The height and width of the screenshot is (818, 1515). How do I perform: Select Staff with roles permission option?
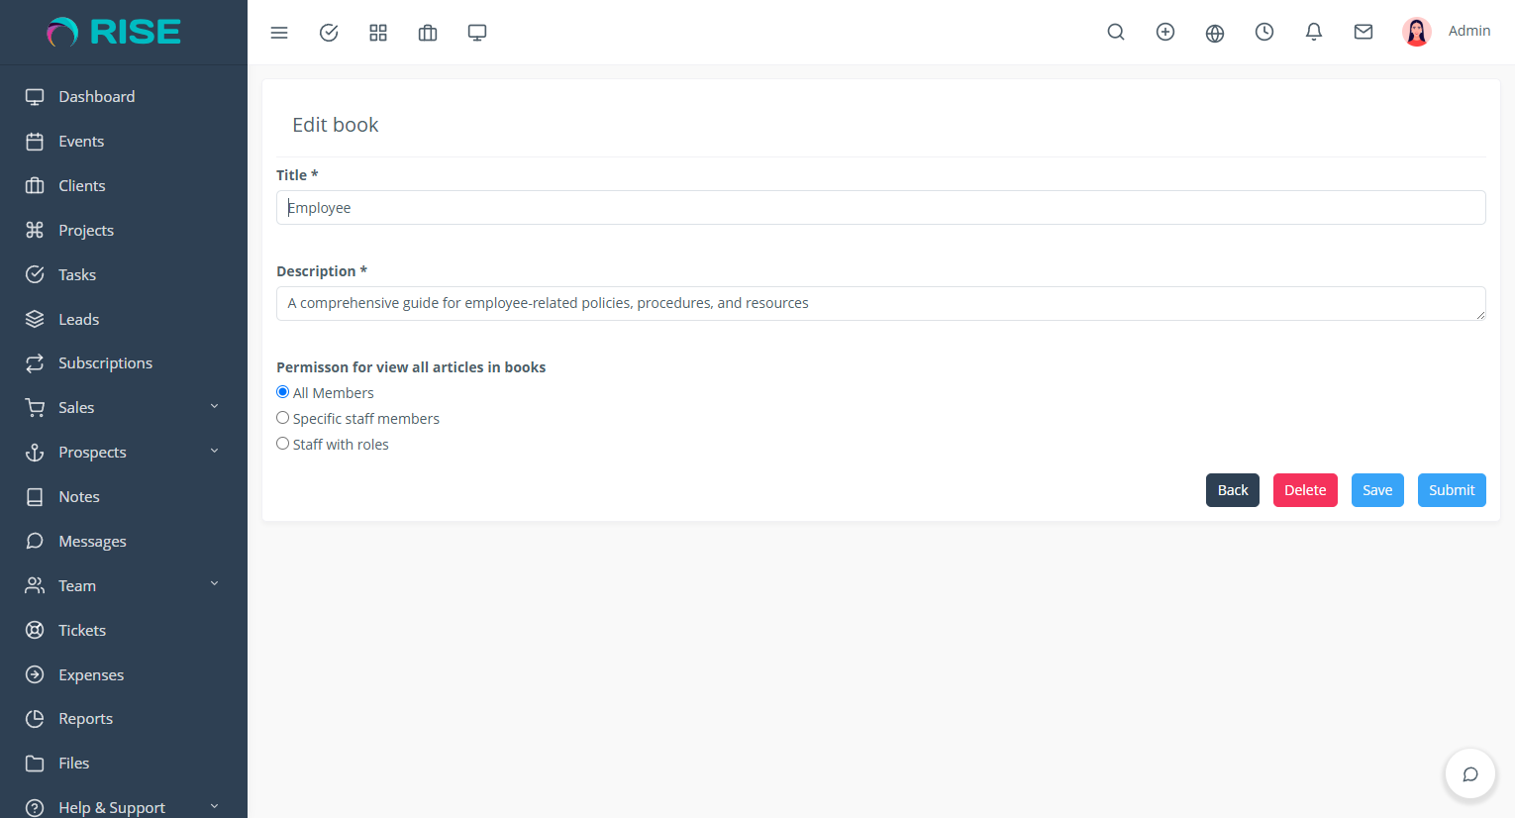pyautogui.click(x=282, y=443)
